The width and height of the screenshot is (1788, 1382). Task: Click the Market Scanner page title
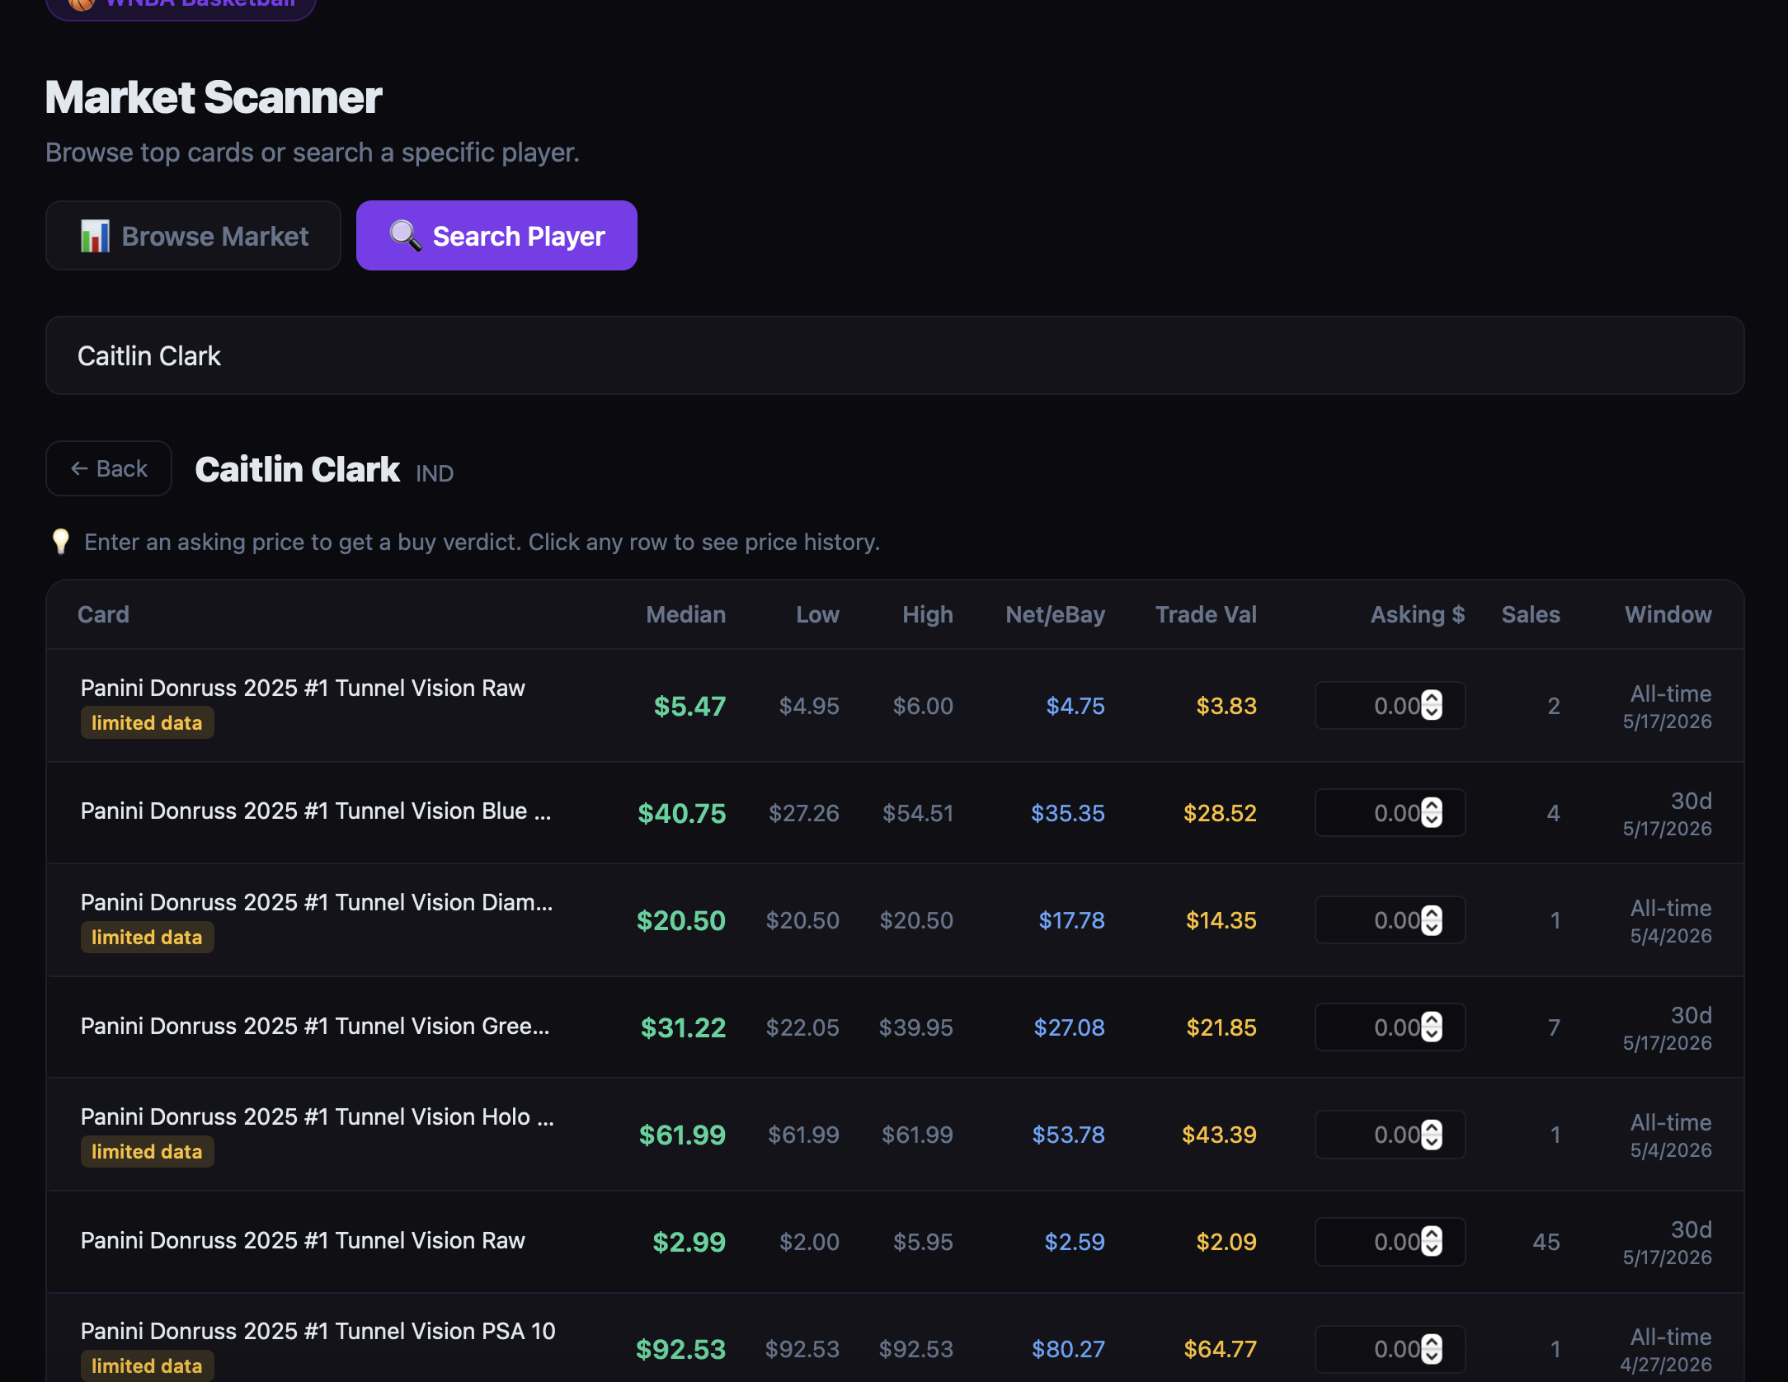214,97
